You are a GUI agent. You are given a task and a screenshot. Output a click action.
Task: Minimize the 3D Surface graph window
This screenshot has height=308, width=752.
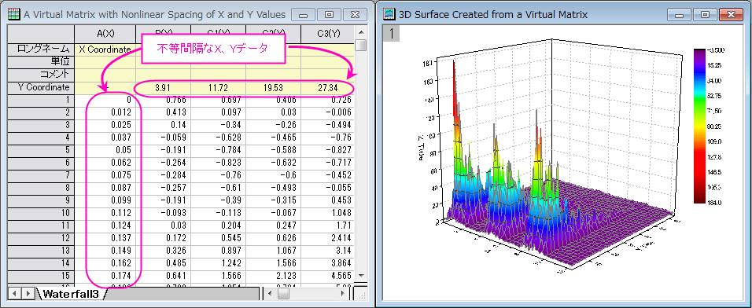click(x=679, y=15)
